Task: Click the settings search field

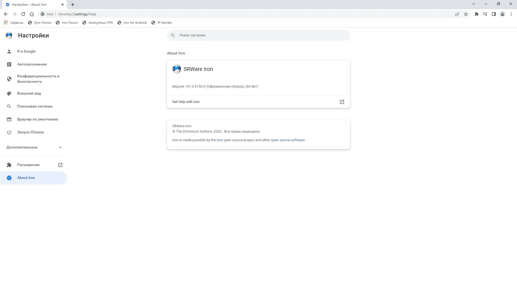Action: point(258,35)
